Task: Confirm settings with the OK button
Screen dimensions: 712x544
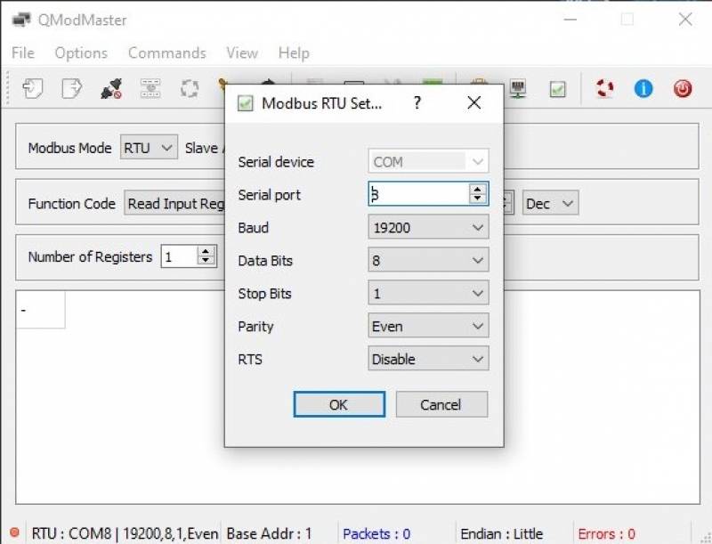Action: pyautogui.click(x=339, y=404)
